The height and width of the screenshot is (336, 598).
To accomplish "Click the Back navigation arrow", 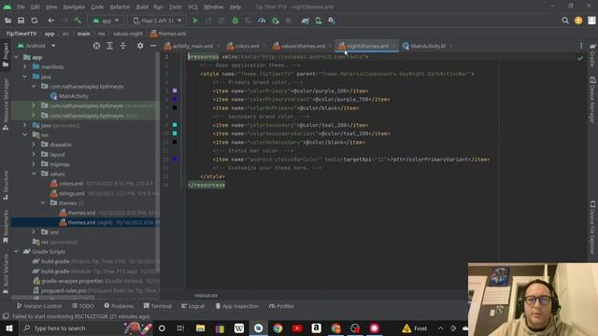I will pyautogui.click(x=51, y=21).
